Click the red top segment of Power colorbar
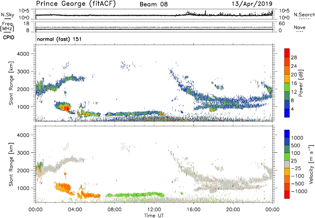The image size is (315, 218). [287, 53]
